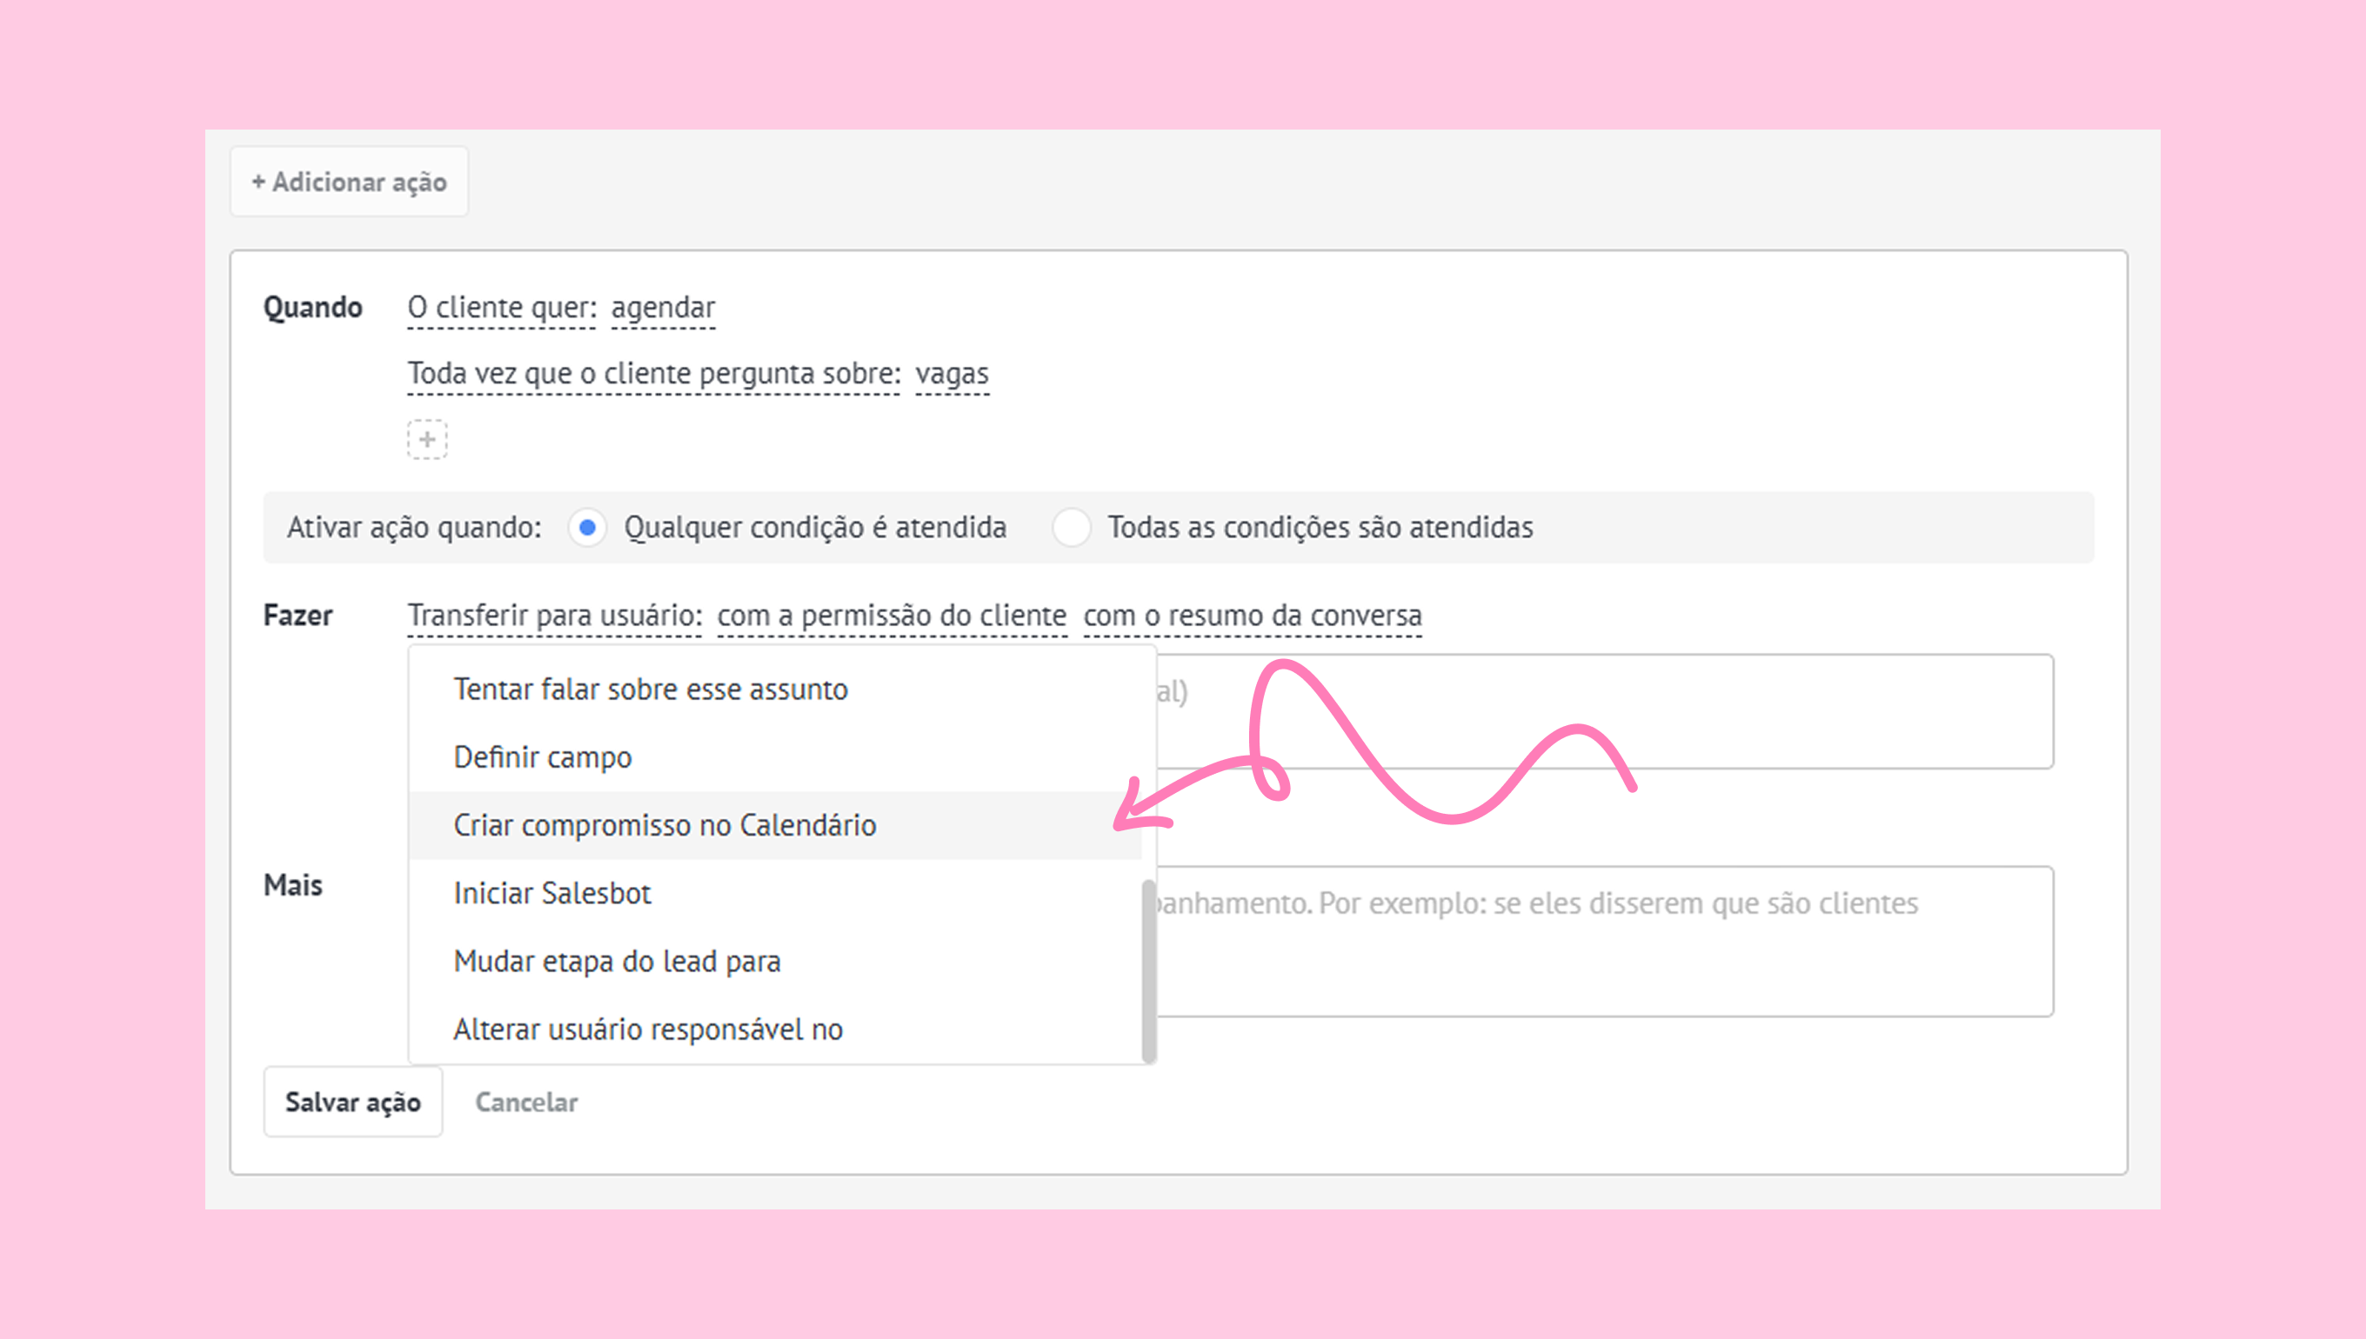Click the 'Cancelar' link
This screenshot has width=2366, height=1339.
(x=526, y=1102)
